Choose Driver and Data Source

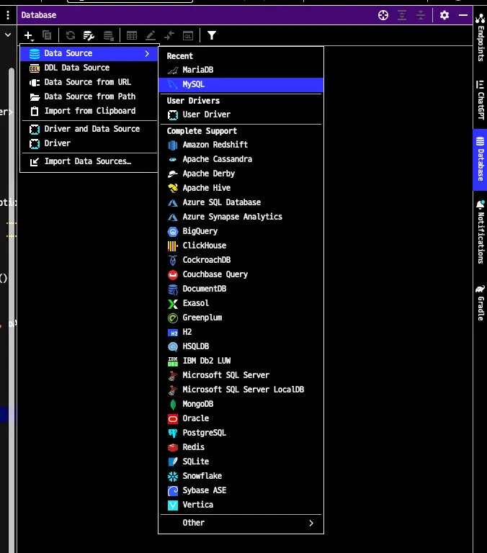coord(89,129)
